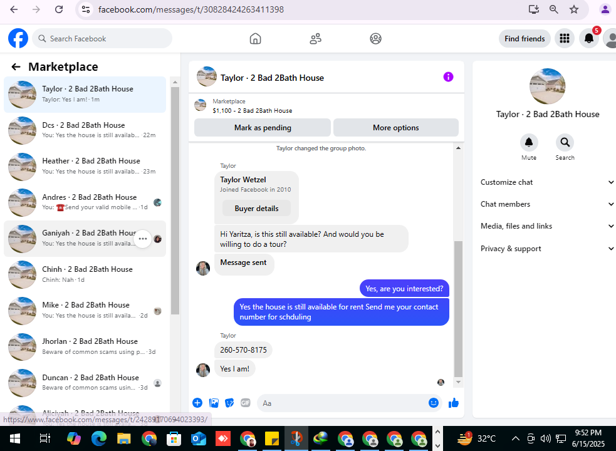
Task: Click the conversation list scrollbar
Action: point(175,200)
